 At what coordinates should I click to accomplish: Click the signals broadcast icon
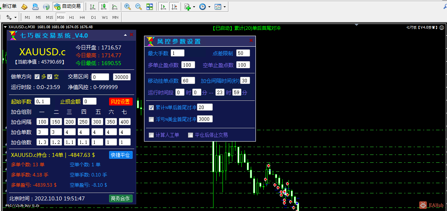coord(46,6)
